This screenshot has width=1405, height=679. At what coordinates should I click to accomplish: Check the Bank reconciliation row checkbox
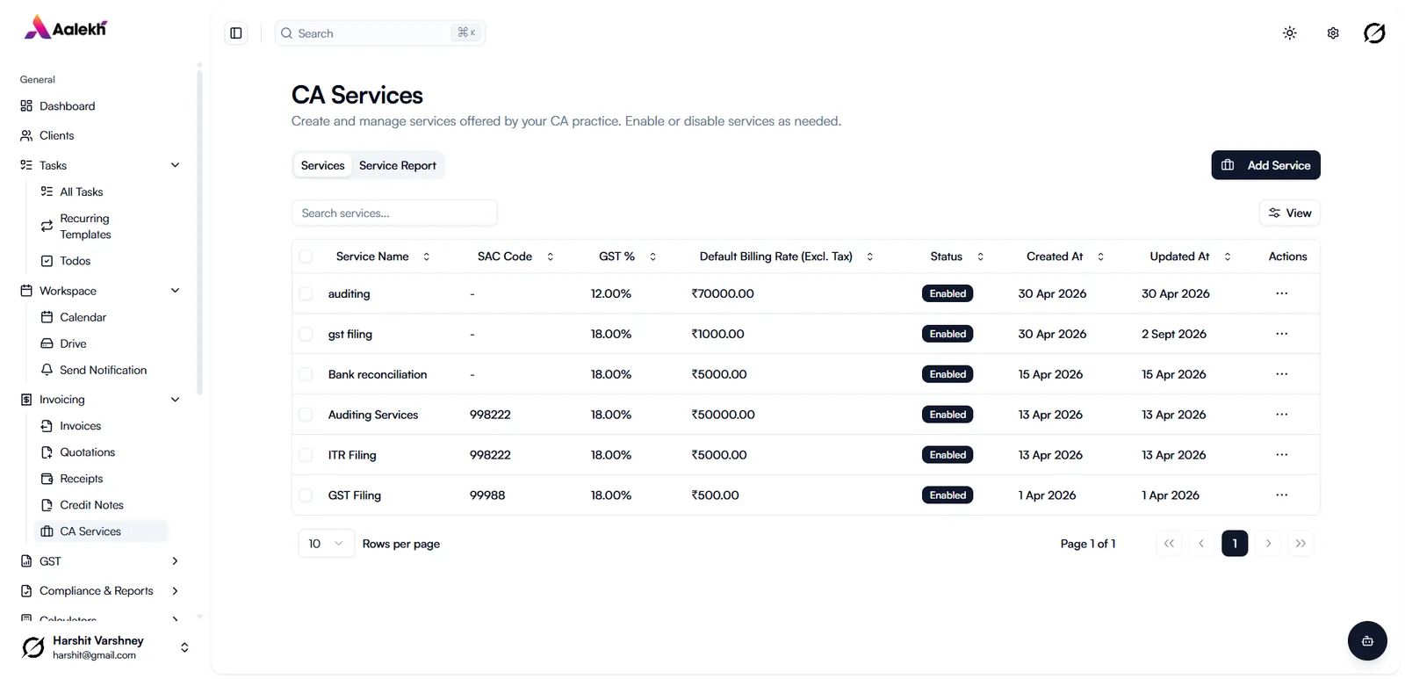pos(306,374)
